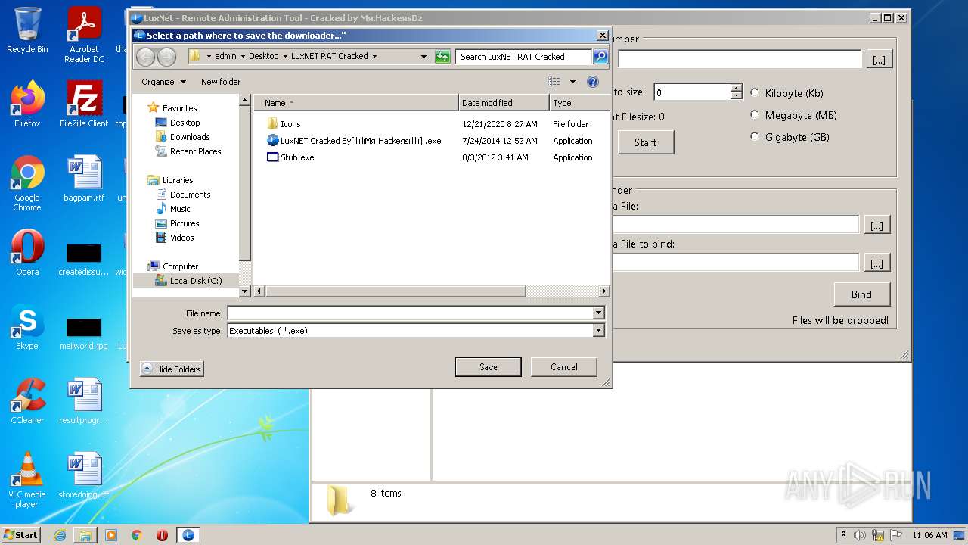The height and width of the screenshot is (545, 968).
Task: Click Hide Folders button
Action: point(172,369)
